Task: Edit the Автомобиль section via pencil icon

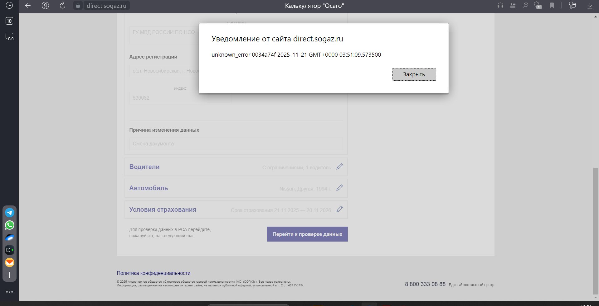Action: (x=339, y=188)
